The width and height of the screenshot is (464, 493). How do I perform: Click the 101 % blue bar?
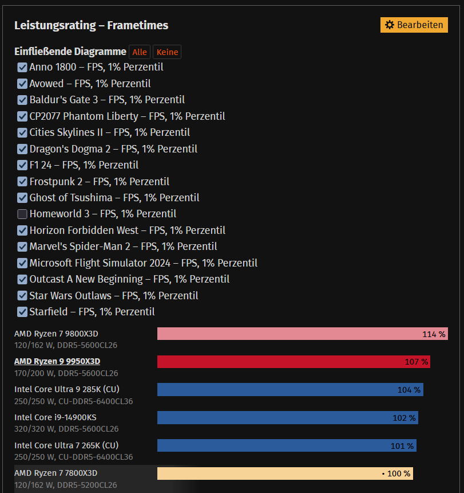pyautogui.click(x=287, y=445)
